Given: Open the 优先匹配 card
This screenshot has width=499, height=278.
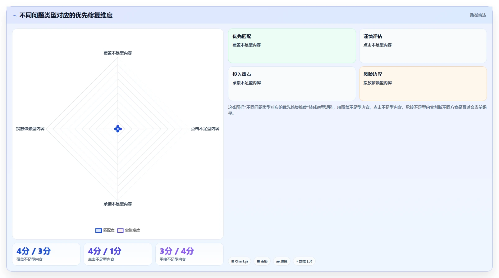Looking at the screenshot, I should coord(292,46).
